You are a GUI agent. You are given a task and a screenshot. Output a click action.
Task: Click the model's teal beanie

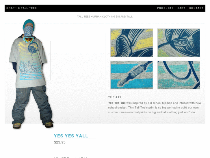(x=29, y=24)
